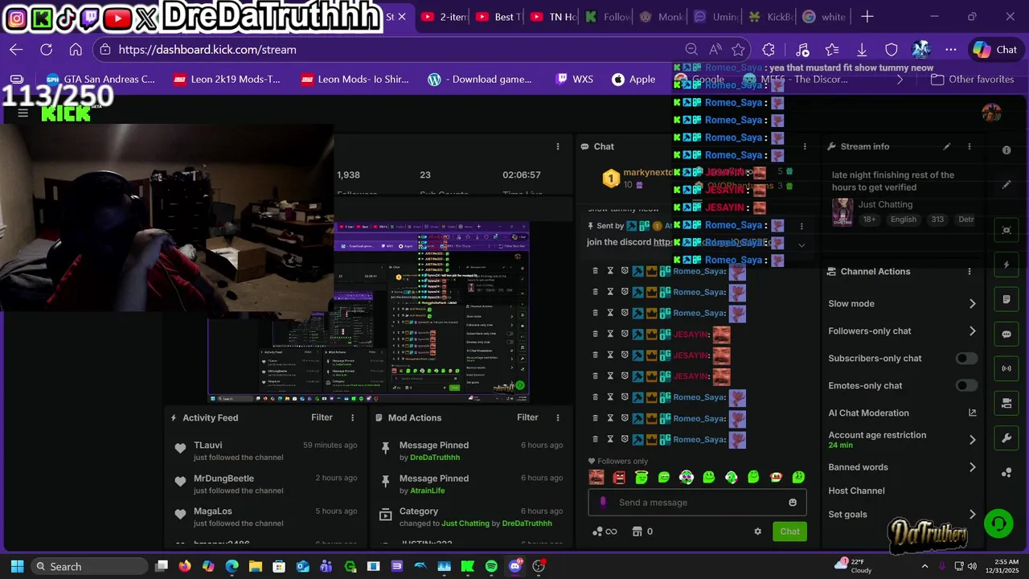Open the WXS bookmark
Viewport: 1029px width, 579px height.
574,80
